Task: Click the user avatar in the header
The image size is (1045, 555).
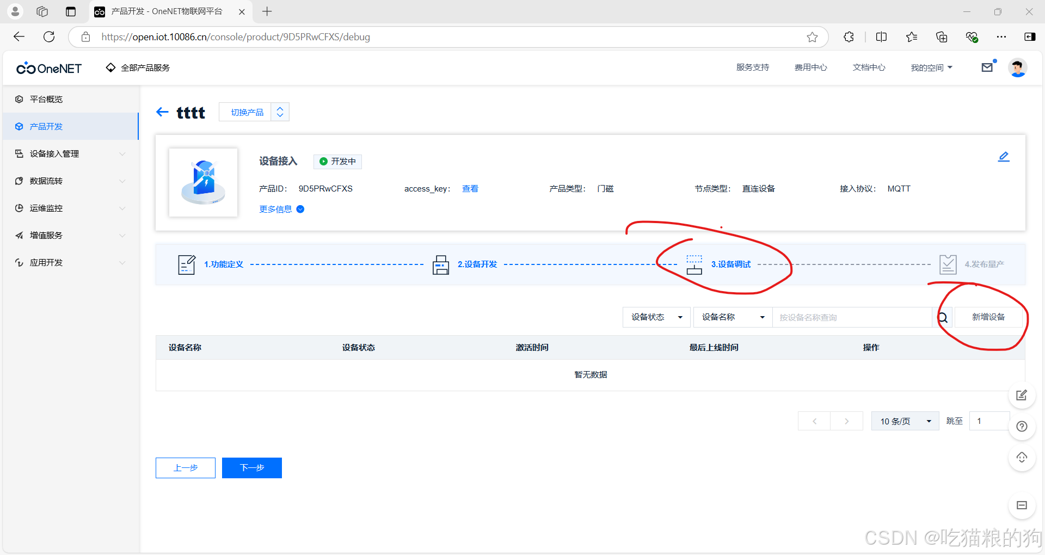Action: pyautogui.click(x=1018, y=67)
